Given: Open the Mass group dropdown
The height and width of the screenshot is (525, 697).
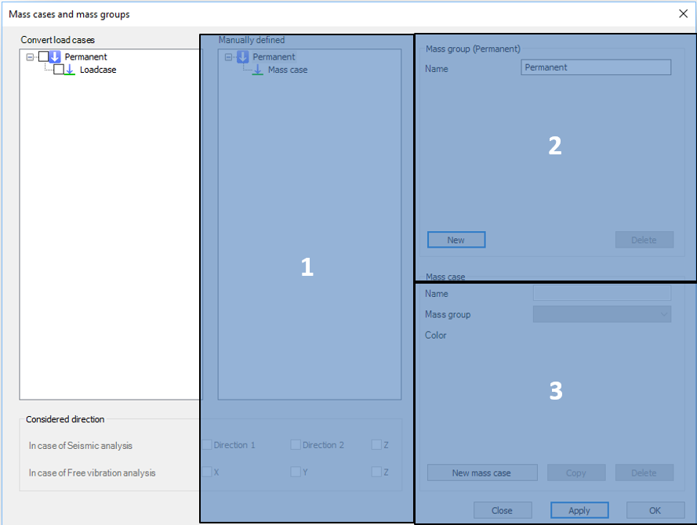Looking at the screenshot, I should 602,314.
